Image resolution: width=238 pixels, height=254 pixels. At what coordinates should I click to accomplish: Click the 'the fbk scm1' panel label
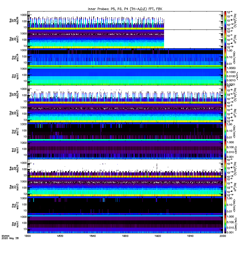[x=15, y=224]
